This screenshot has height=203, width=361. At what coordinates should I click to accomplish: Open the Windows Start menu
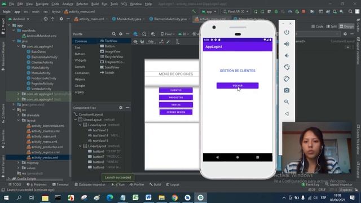tap(6, 197)
